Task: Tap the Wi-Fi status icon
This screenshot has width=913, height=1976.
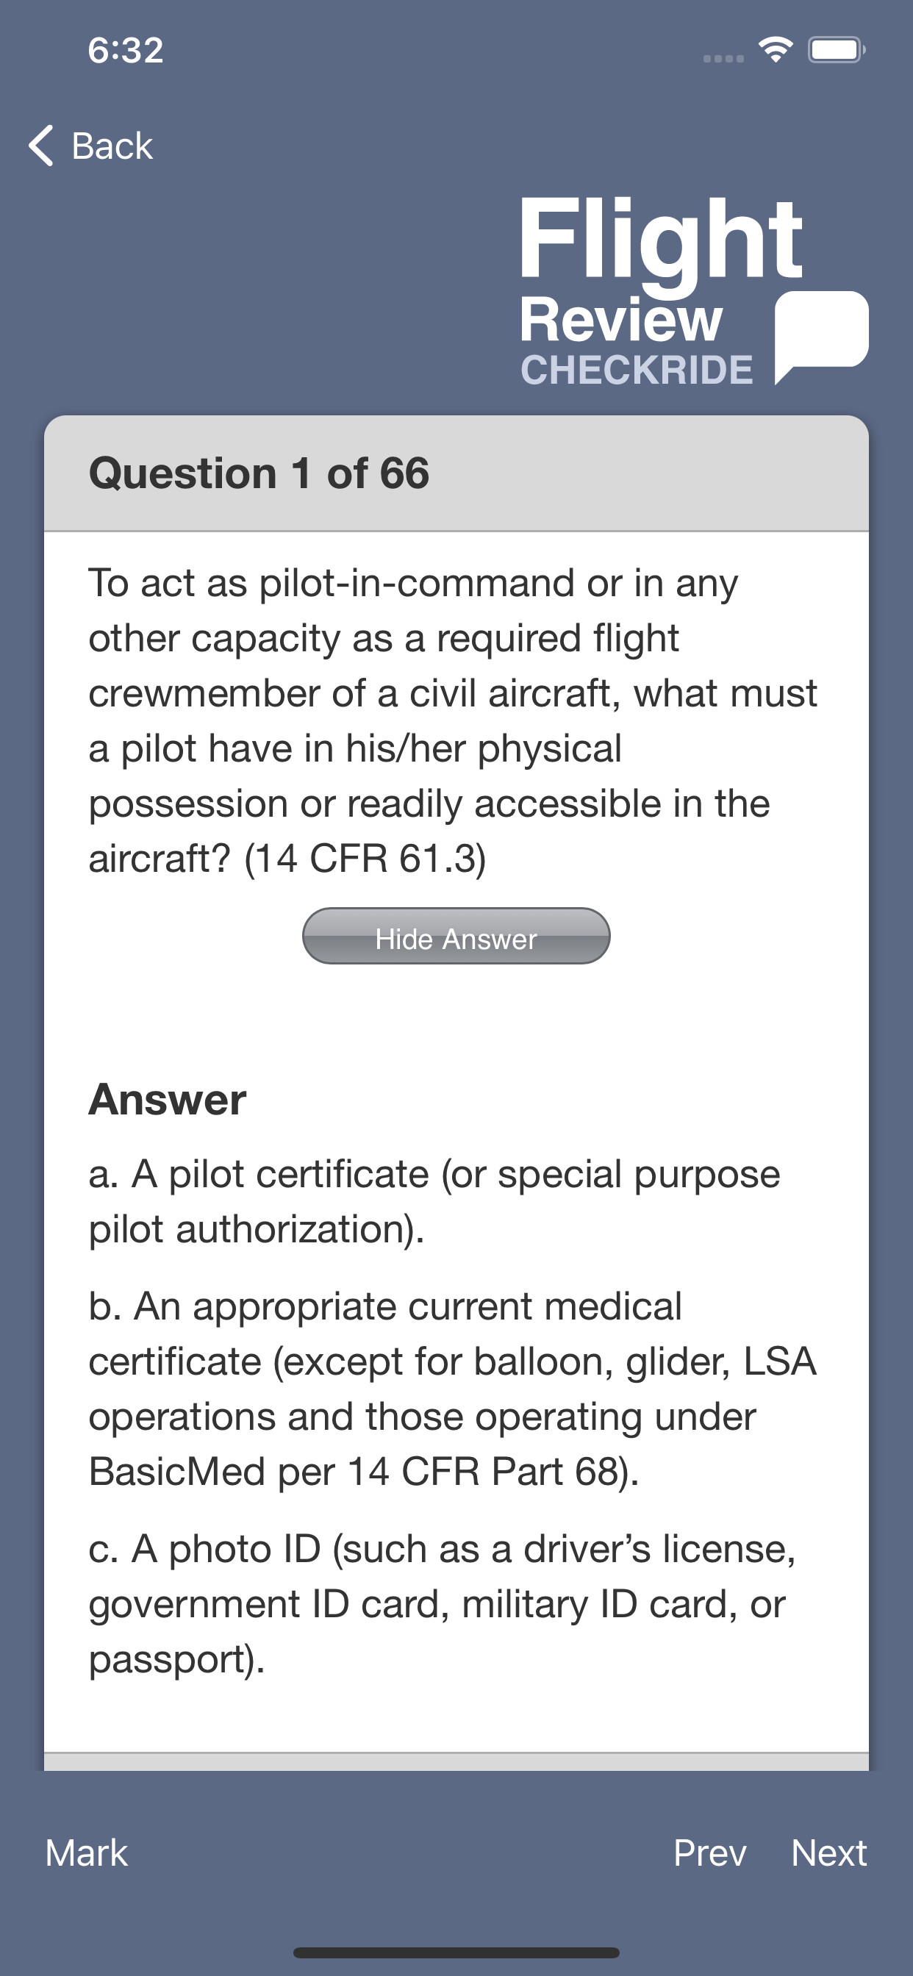Action: (776, 51)
